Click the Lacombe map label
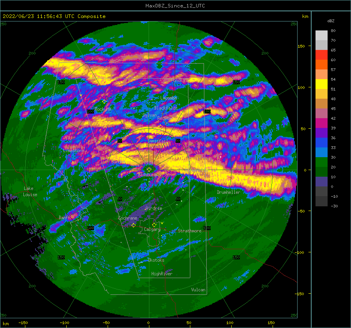This screenshot has height=328, width=351. [168, 98]
